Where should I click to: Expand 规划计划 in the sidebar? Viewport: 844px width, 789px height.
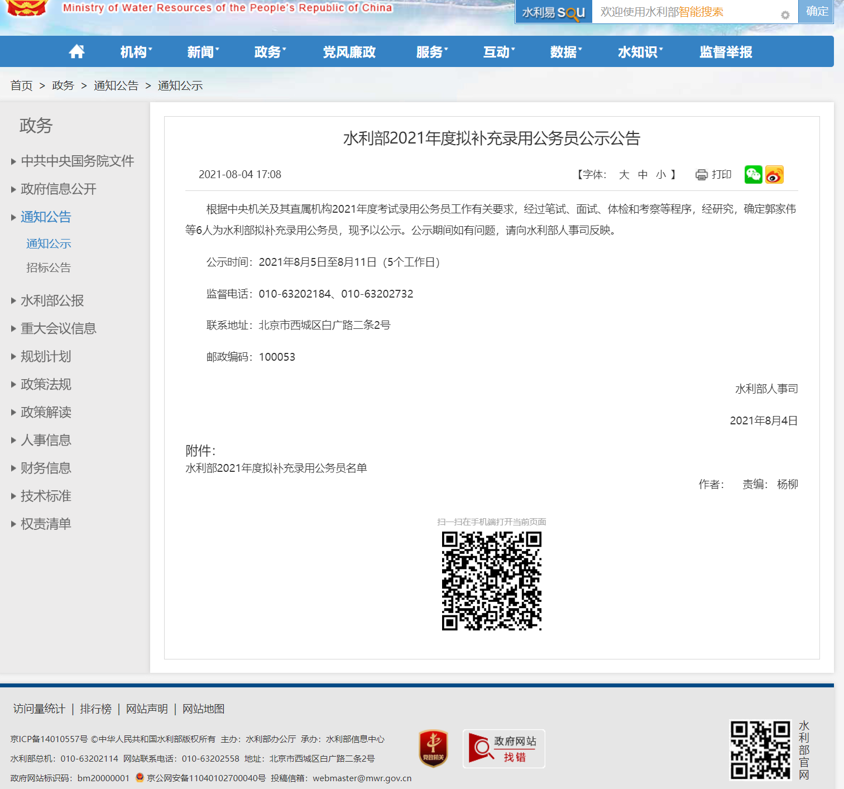[46, 356]
